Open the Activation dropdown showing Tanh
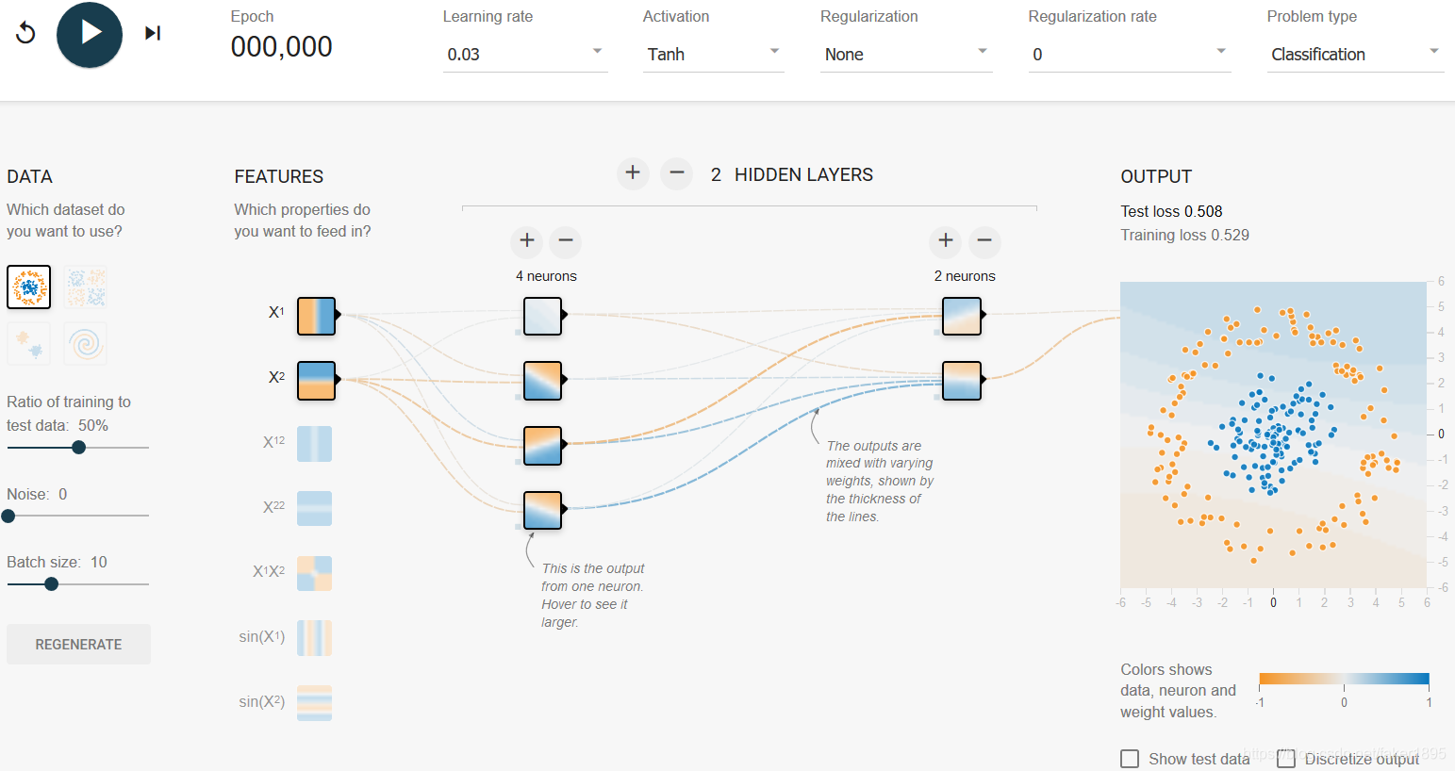Image resolution: width=1455 pixels, height=771 pixels. pyautogui.click(x=714, y=54)
